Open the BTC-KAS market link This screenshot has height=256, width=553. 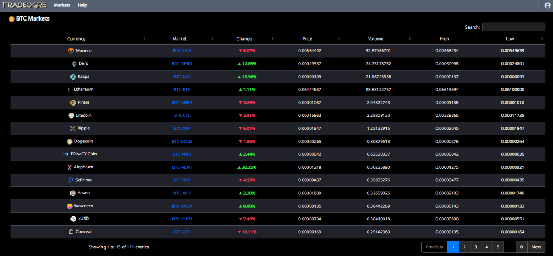182,77
